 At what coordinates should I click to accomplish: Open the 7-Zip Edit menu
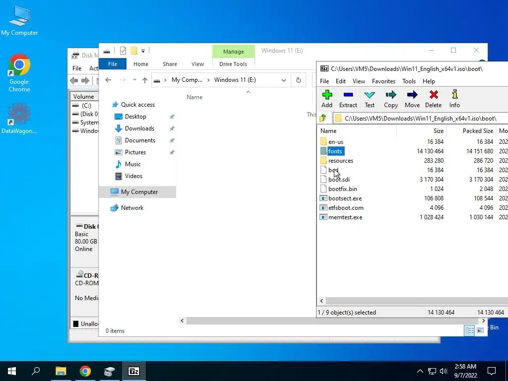(340, 81)
